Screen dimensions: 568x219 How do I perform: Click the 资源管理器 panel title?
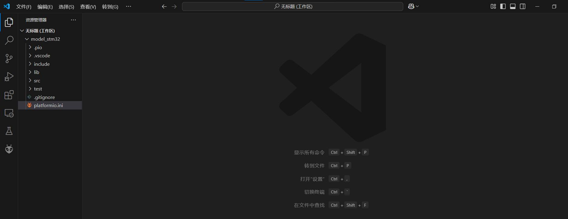point(36,20)
